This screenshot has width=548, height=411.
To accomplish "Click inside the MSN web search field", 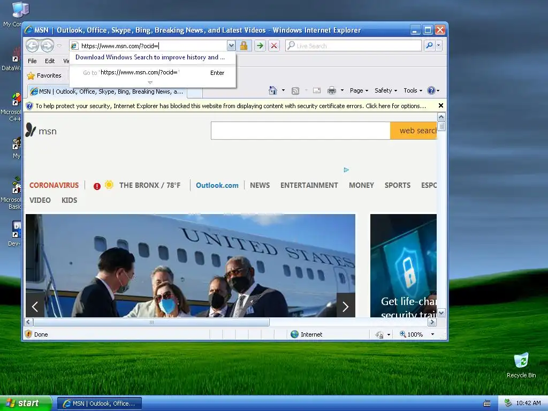I will (x=301, y=131).
